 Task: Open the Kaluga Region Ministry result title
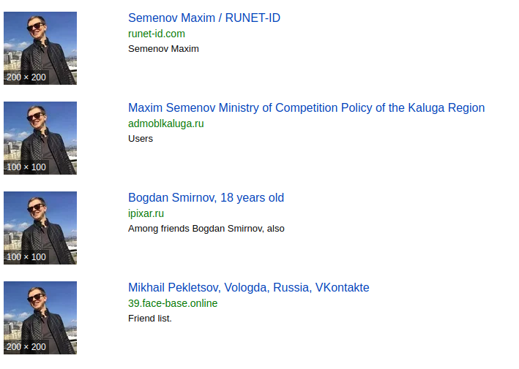click(x=306, y=107)
